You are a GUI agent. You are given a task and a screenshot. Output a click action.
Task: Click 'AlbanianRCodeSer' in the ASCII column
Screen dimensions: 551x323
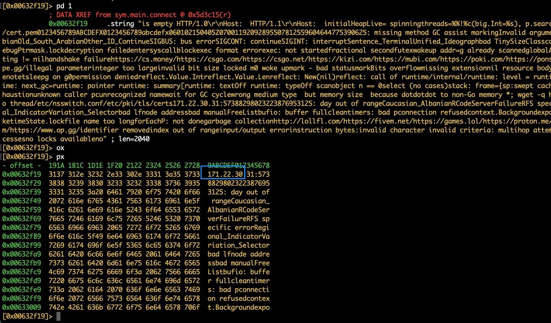click(238, 210)
